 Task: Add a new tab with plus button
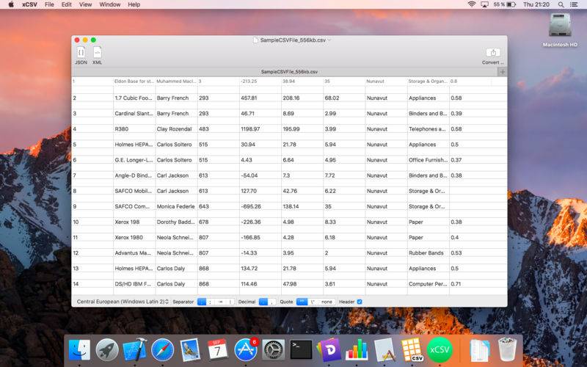click(503, 72)
